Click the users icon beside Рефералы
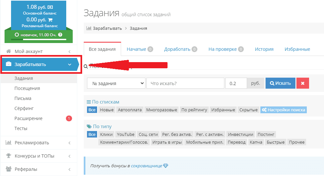 pos(9,169)
